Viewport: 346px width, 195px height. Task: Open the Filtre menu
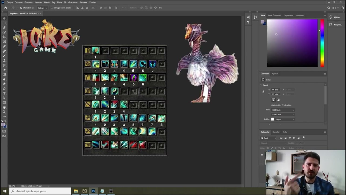[59, 2]
